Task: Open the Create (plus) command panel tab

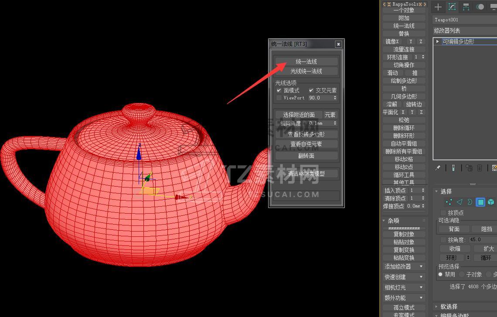Action: pyautogui.click(x=438, y=7)
